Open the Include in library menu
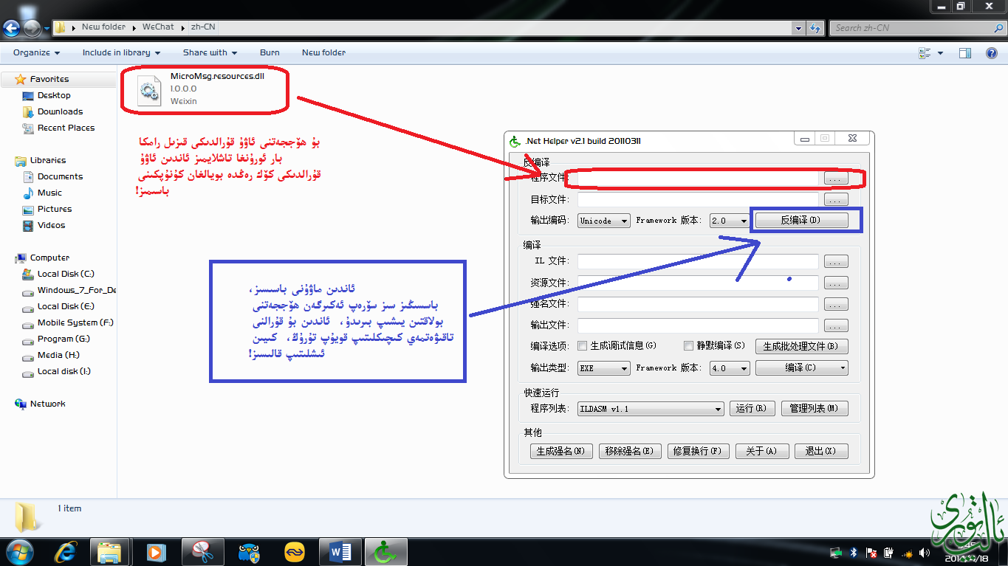 pyautogui.click(x=121, y=52)
